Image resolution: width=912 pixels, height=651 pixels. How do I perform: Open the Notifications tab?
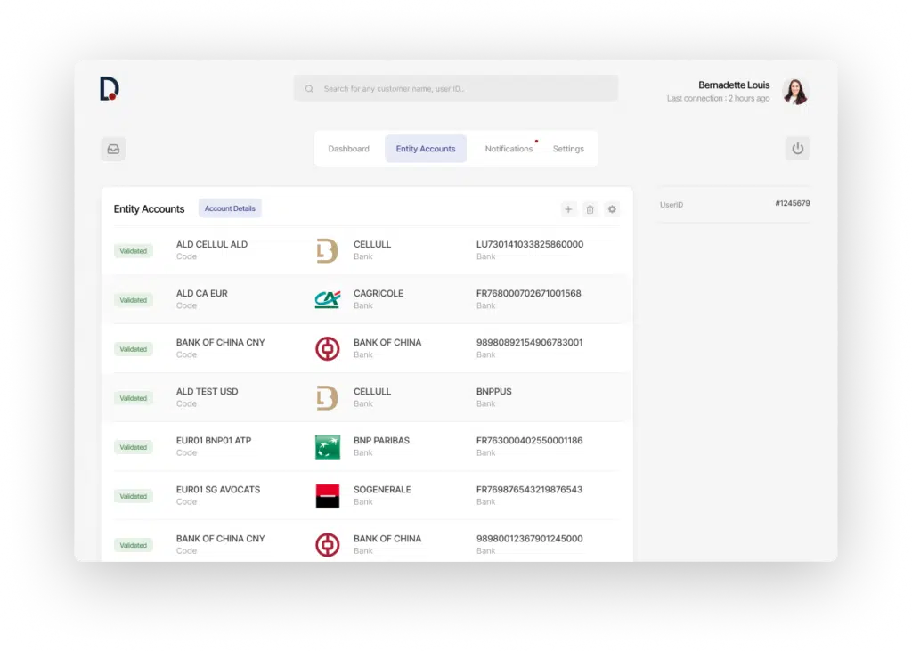click(x=509, y=149)
